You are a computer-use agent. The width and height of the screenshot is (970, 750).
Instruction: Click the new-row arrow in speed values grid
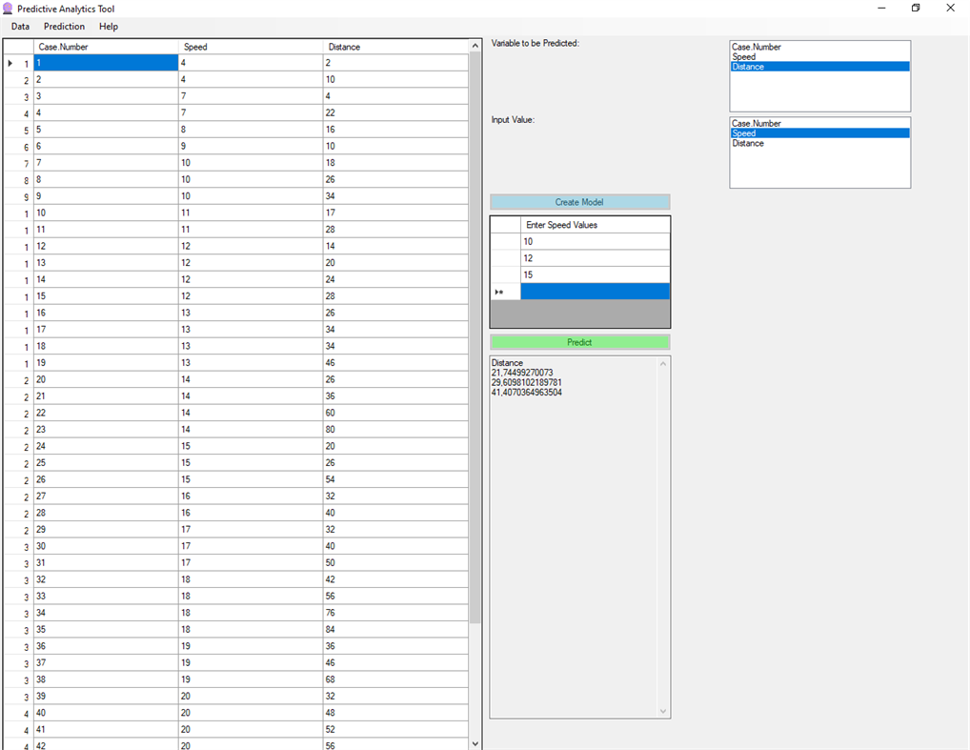tap(501, 291)
